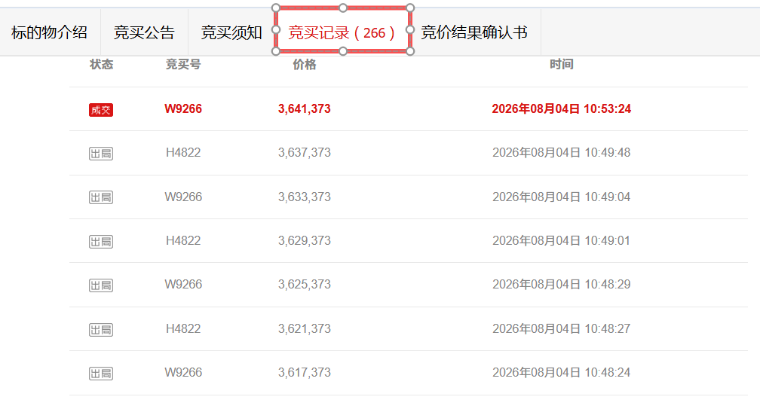Click the winning bidder number W9266 in red
760x409 pixels.
(x=183, y=109)
